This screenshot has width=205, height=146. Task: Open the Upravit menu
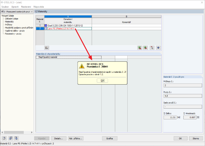15,7
